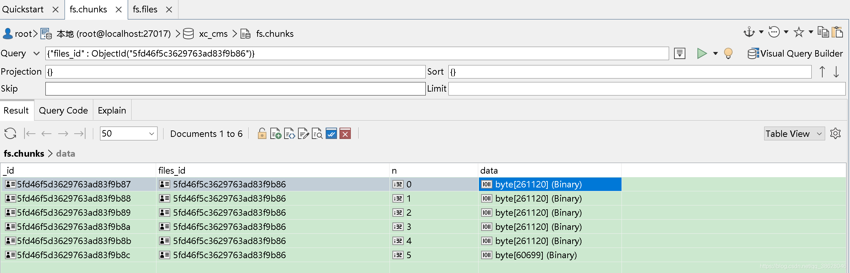Select the fs.chunks tab
Screen dimensions: 850x273
click(88, 10)
